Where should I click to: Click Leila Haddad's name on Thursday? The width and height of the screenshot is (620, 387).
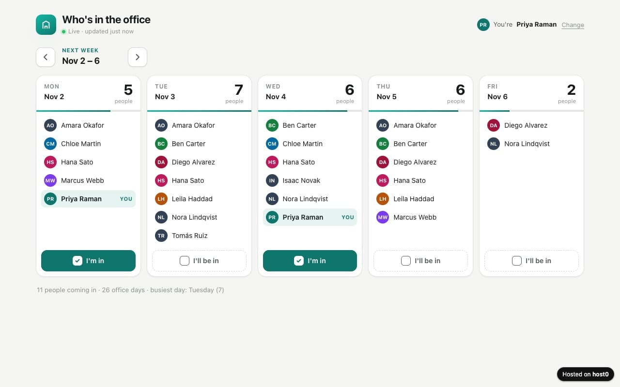[414, 199]
